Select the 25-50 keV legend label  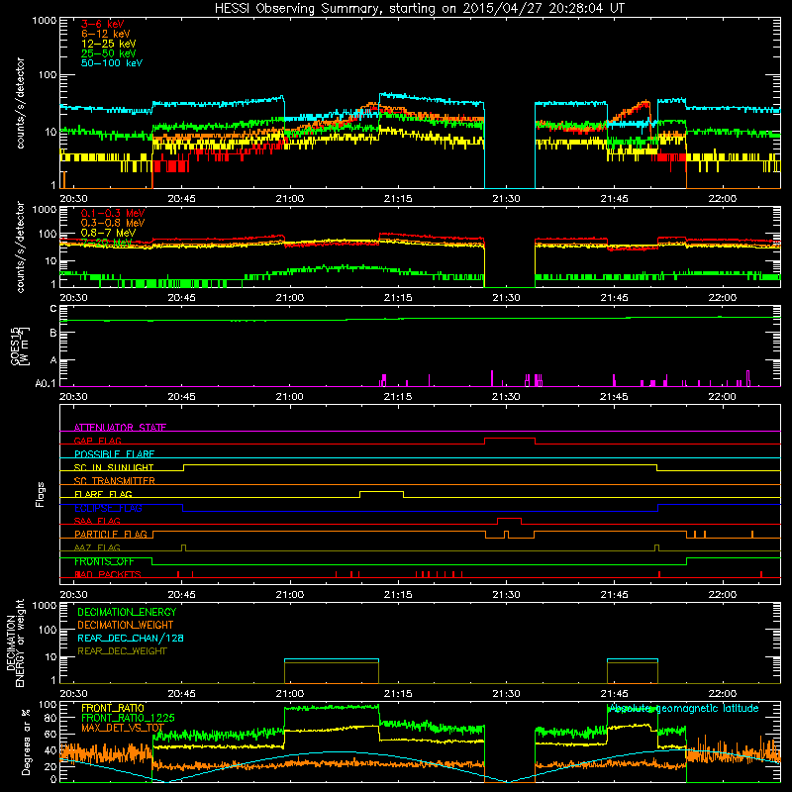pyautogui.click(x=108, y=53)
